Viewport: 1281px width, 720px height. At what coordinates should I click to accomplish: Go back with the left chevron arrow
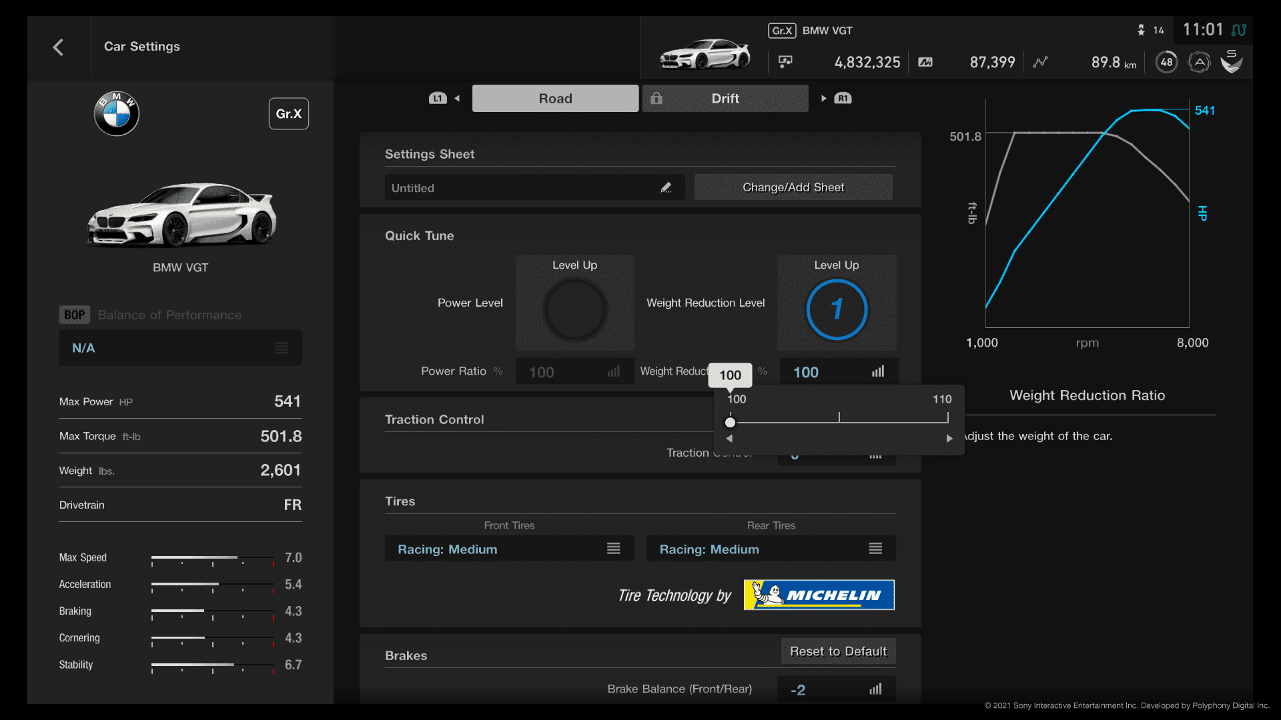(58, 47)
